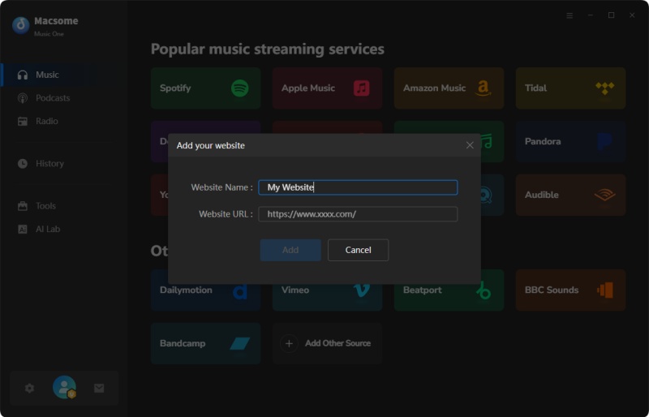Click the Vimeo v logo icon
The width and height of the screenshot is (649, 417).
361,290
